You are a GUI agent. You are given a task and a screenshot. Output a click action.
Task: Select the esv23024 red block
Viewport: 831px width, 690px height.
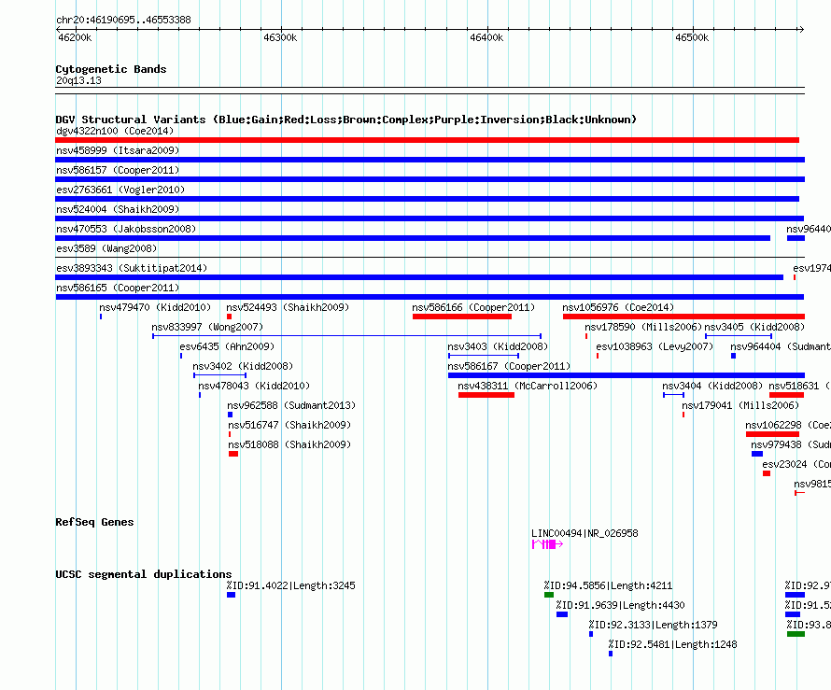point(767,473)
